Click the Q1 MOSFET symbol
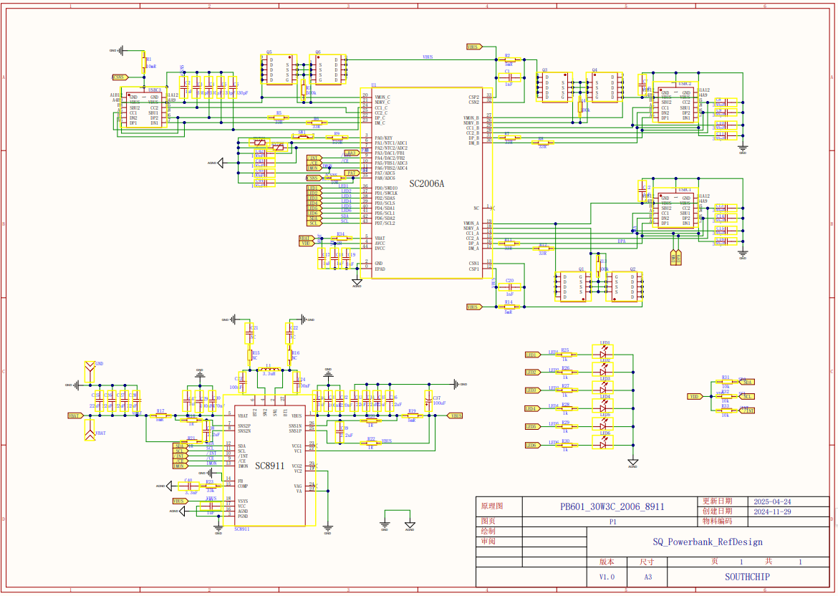This screenshot has height=596, width=838. pyautogui.click(x=571, y=287)
